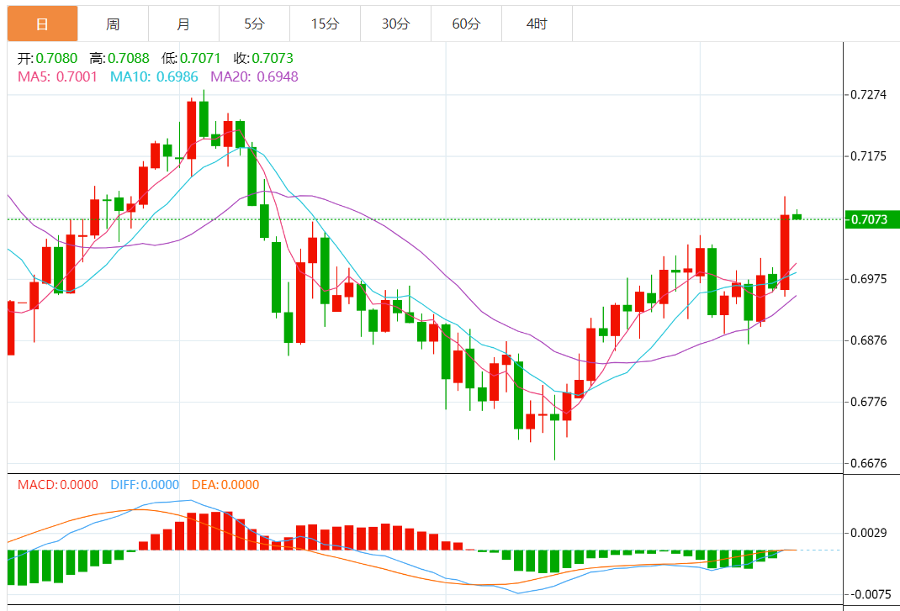Open the 5分 timeframe tab
Screen dimensions: 900x611
(254, 24)
